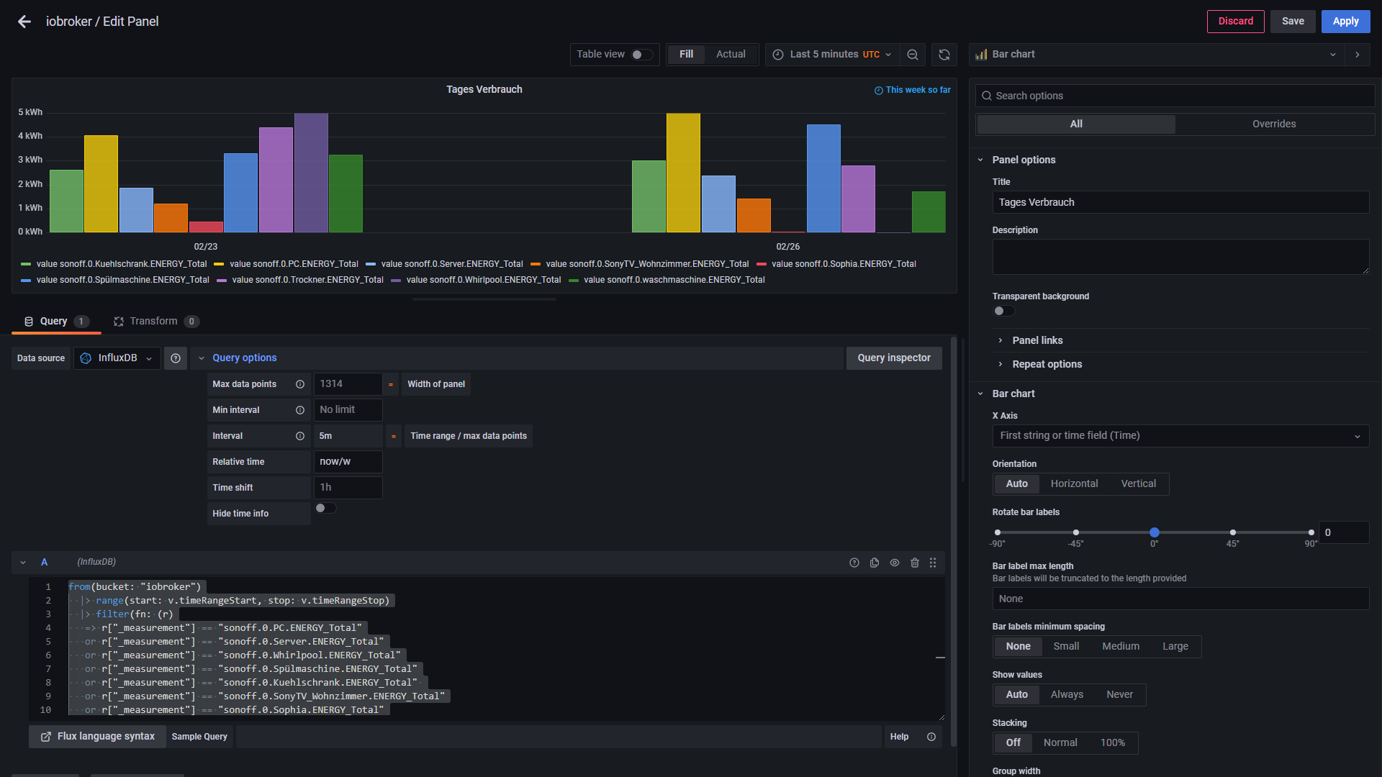Viewport: 1382px width, 777px height.
Task: Collapse query A row
Action: 23,563
